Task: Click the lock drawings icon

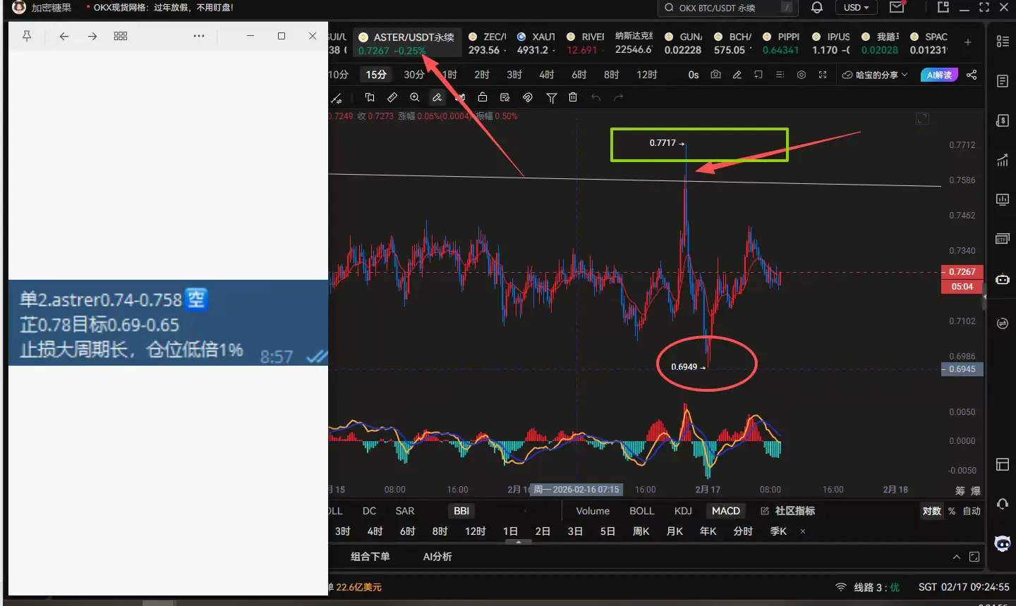Action: pyautogui.click(x=483, y=97)
